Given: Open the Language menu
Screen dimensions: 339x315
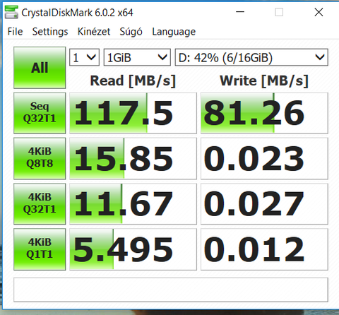Looking at the screenshot, I should (174, 32).
